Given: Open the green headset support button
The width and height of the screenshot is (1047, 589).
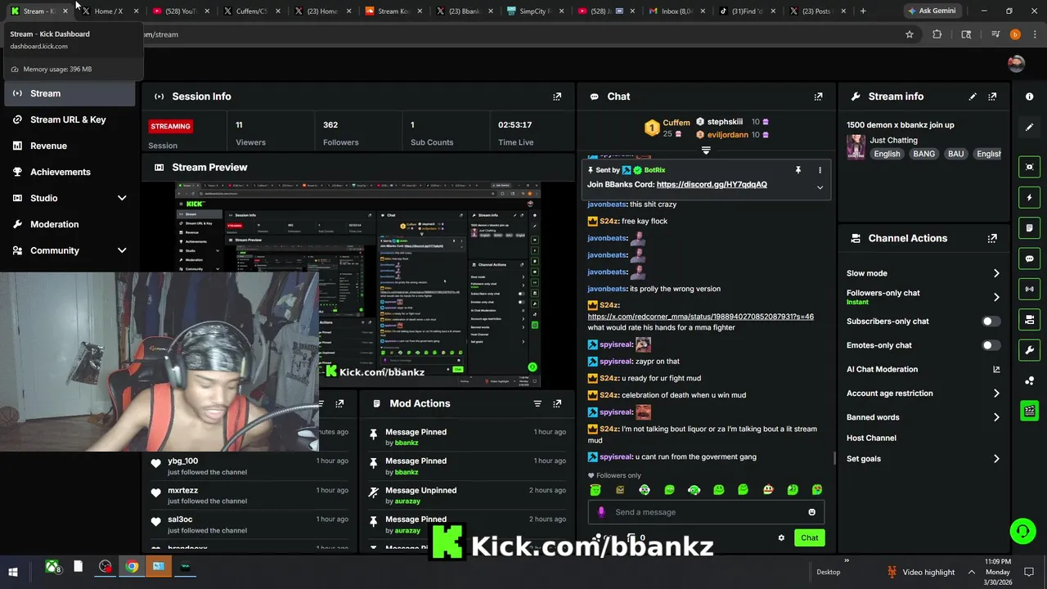Looking at the screenshot, I should click(1022, 531).
